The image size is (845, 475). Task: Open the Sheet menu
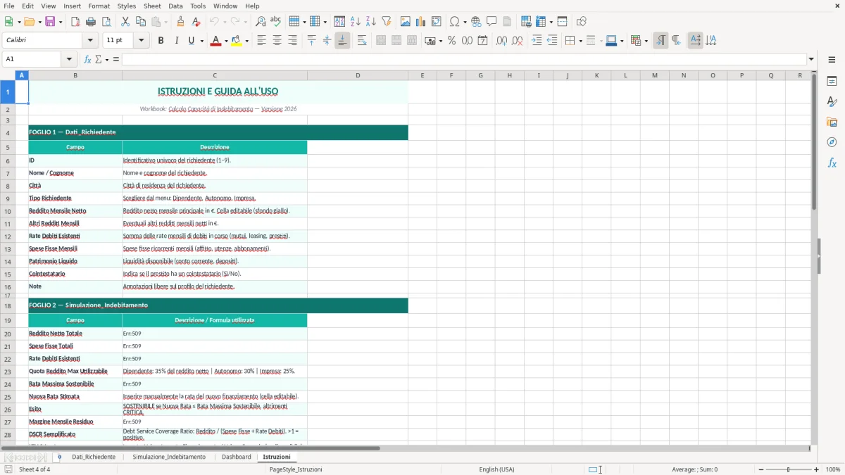click(152, 6)
